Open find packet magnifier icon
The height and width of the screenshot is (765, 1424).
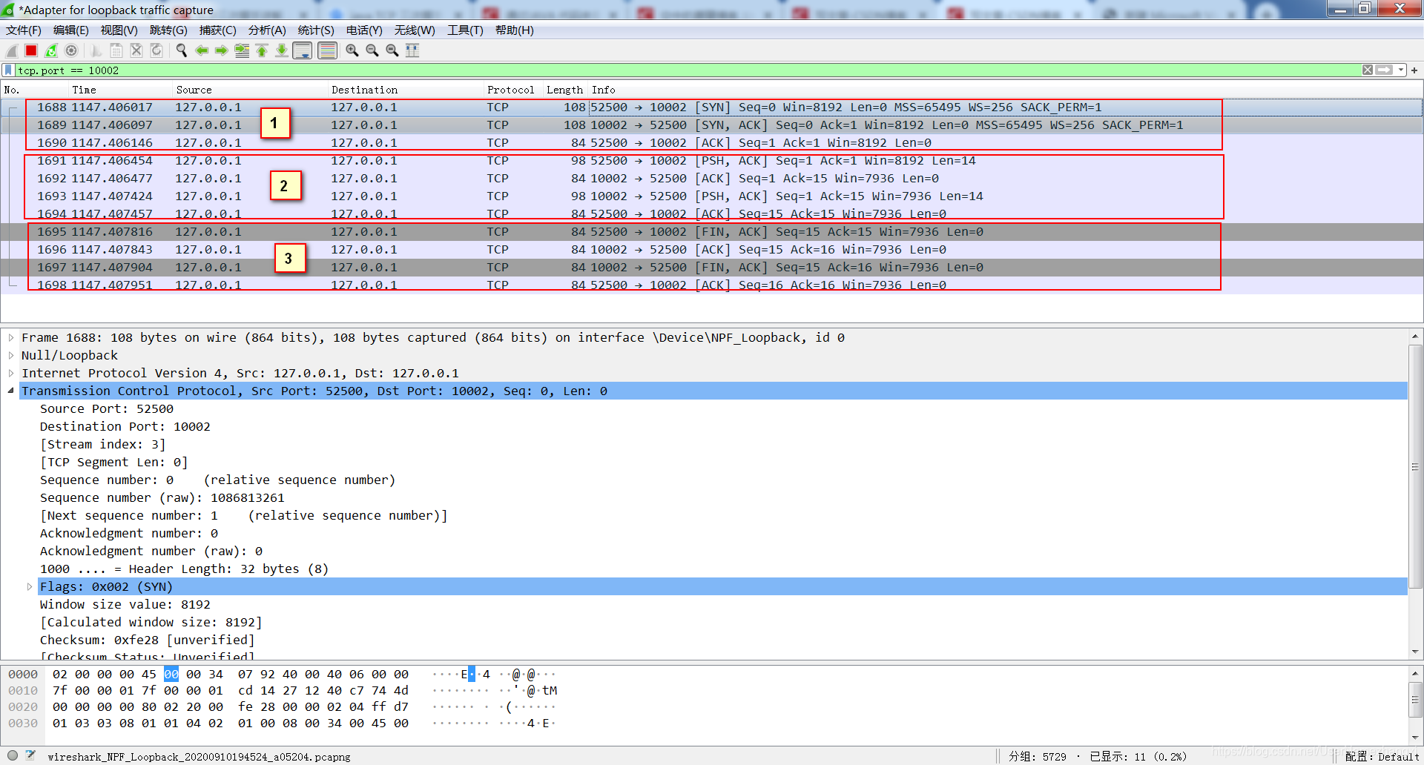pyautogui.click(x=182, y=50)
